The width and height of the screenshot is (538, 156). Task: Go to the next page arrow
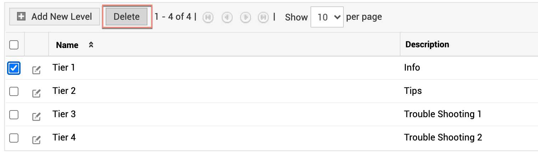click(x=245, y=17)
